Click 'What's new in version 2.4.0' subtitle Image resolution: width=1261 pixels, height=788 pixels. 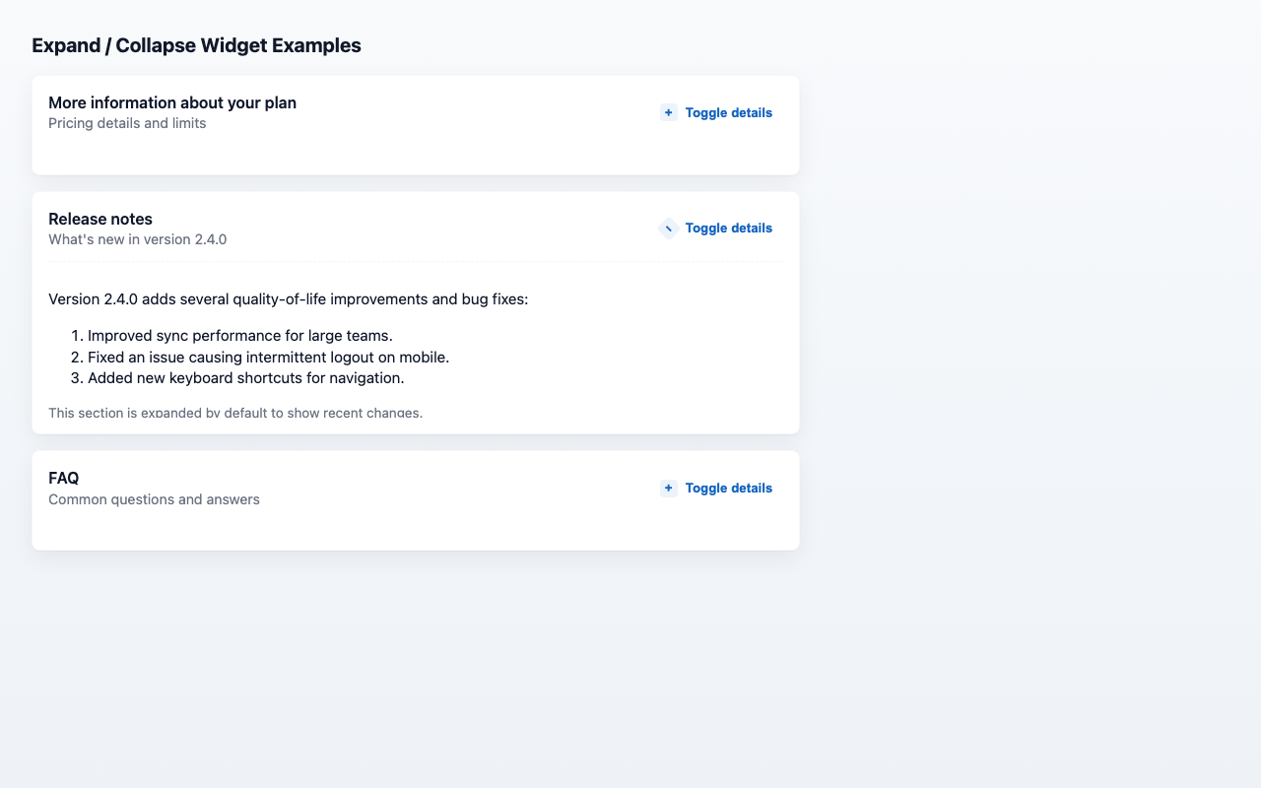pyautogui.click(x=137, y=239)
